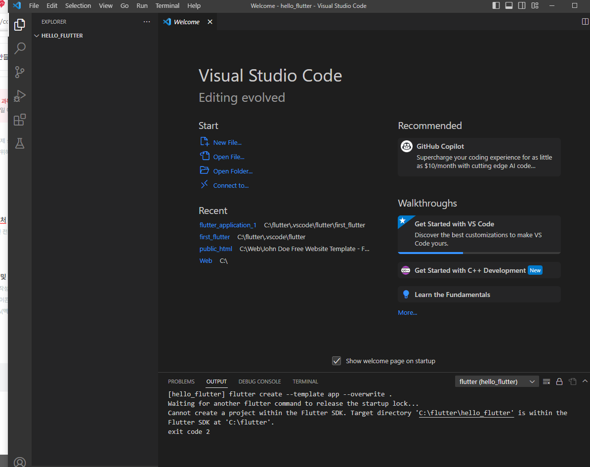The image size is (590, 467).
Task: Click the Open Folder icon
Action: tap(204, 170)
